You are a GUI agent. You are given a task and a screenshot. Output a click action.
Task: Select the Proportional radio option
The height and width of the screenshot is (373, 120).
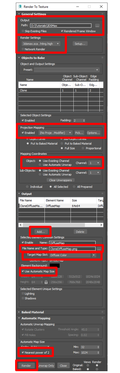(x=83, y=148)
